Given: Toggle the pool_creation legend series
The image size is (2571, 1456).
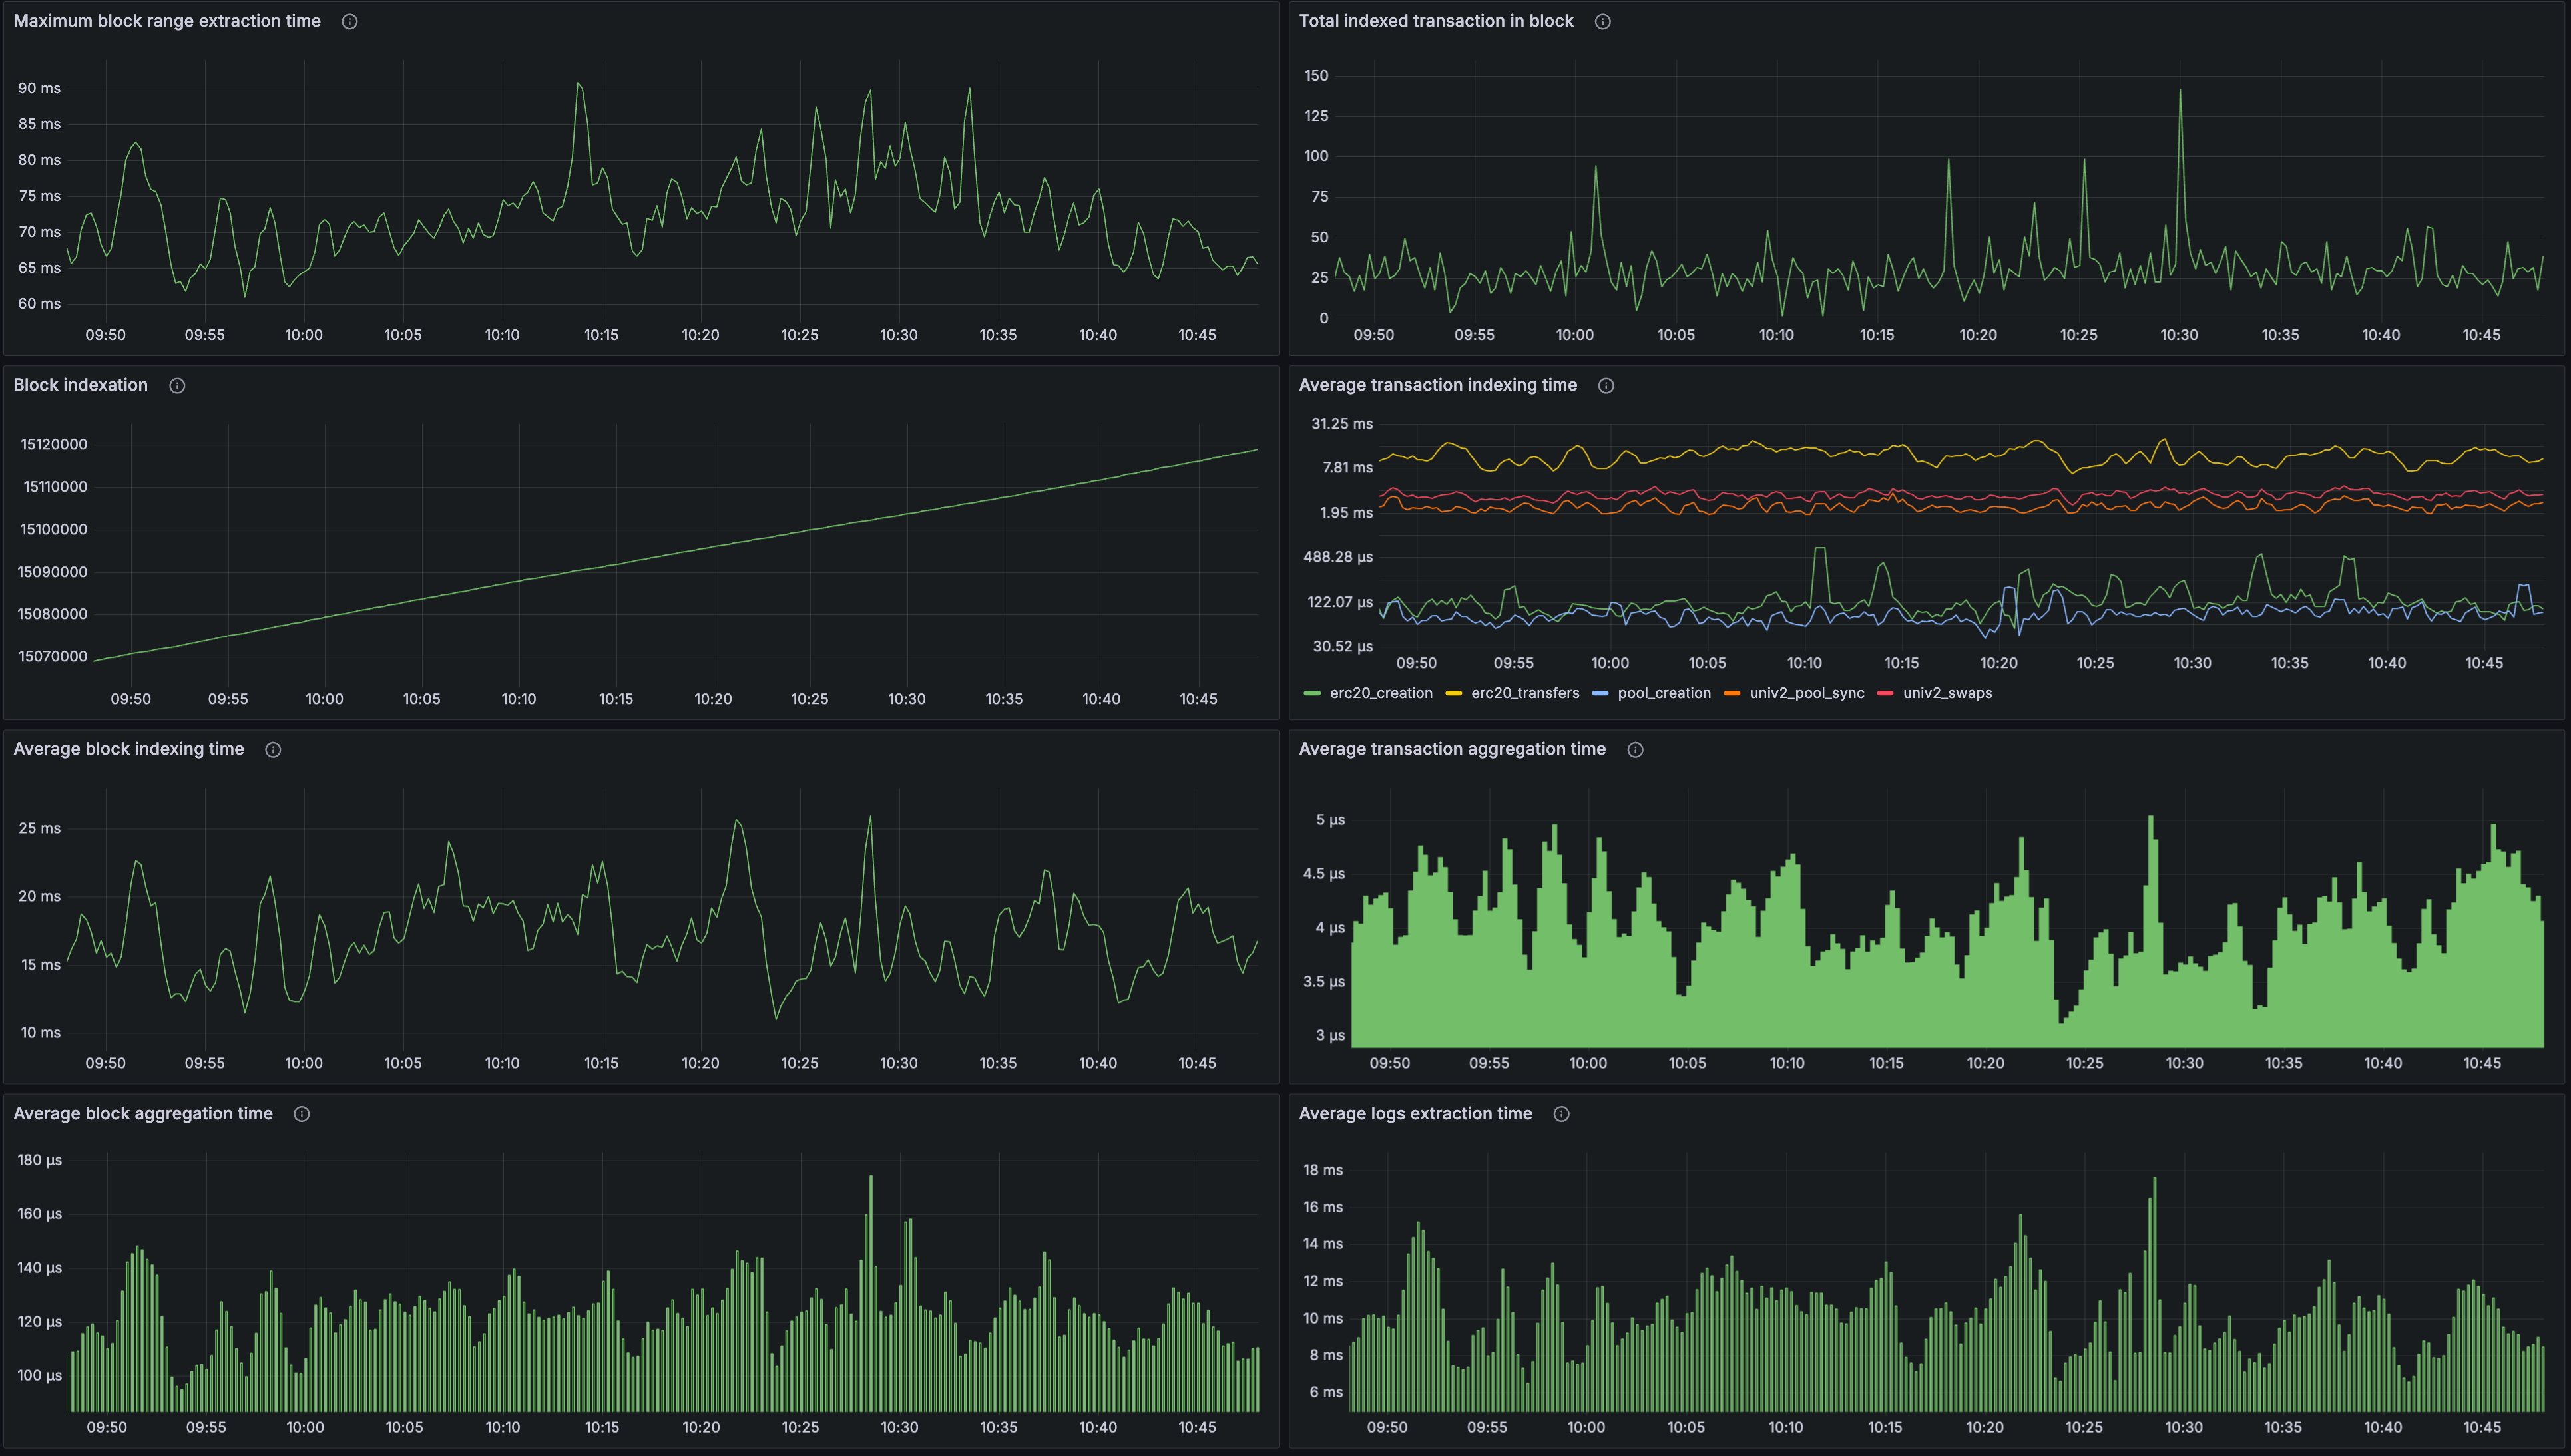Looking at the screenshot, I should click(x=1664, y=693).
